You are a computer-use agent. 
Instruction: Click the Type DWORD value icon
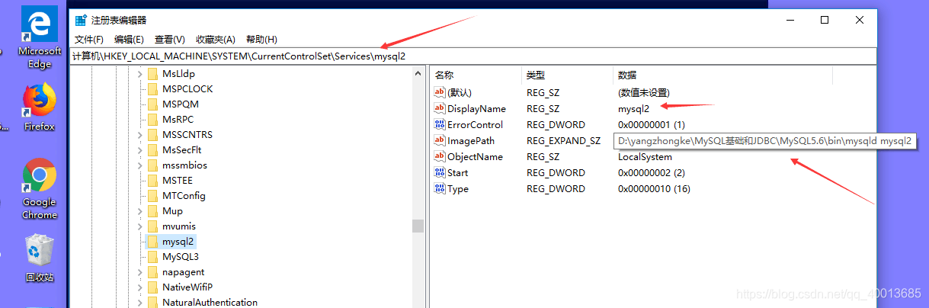[439, 188]
